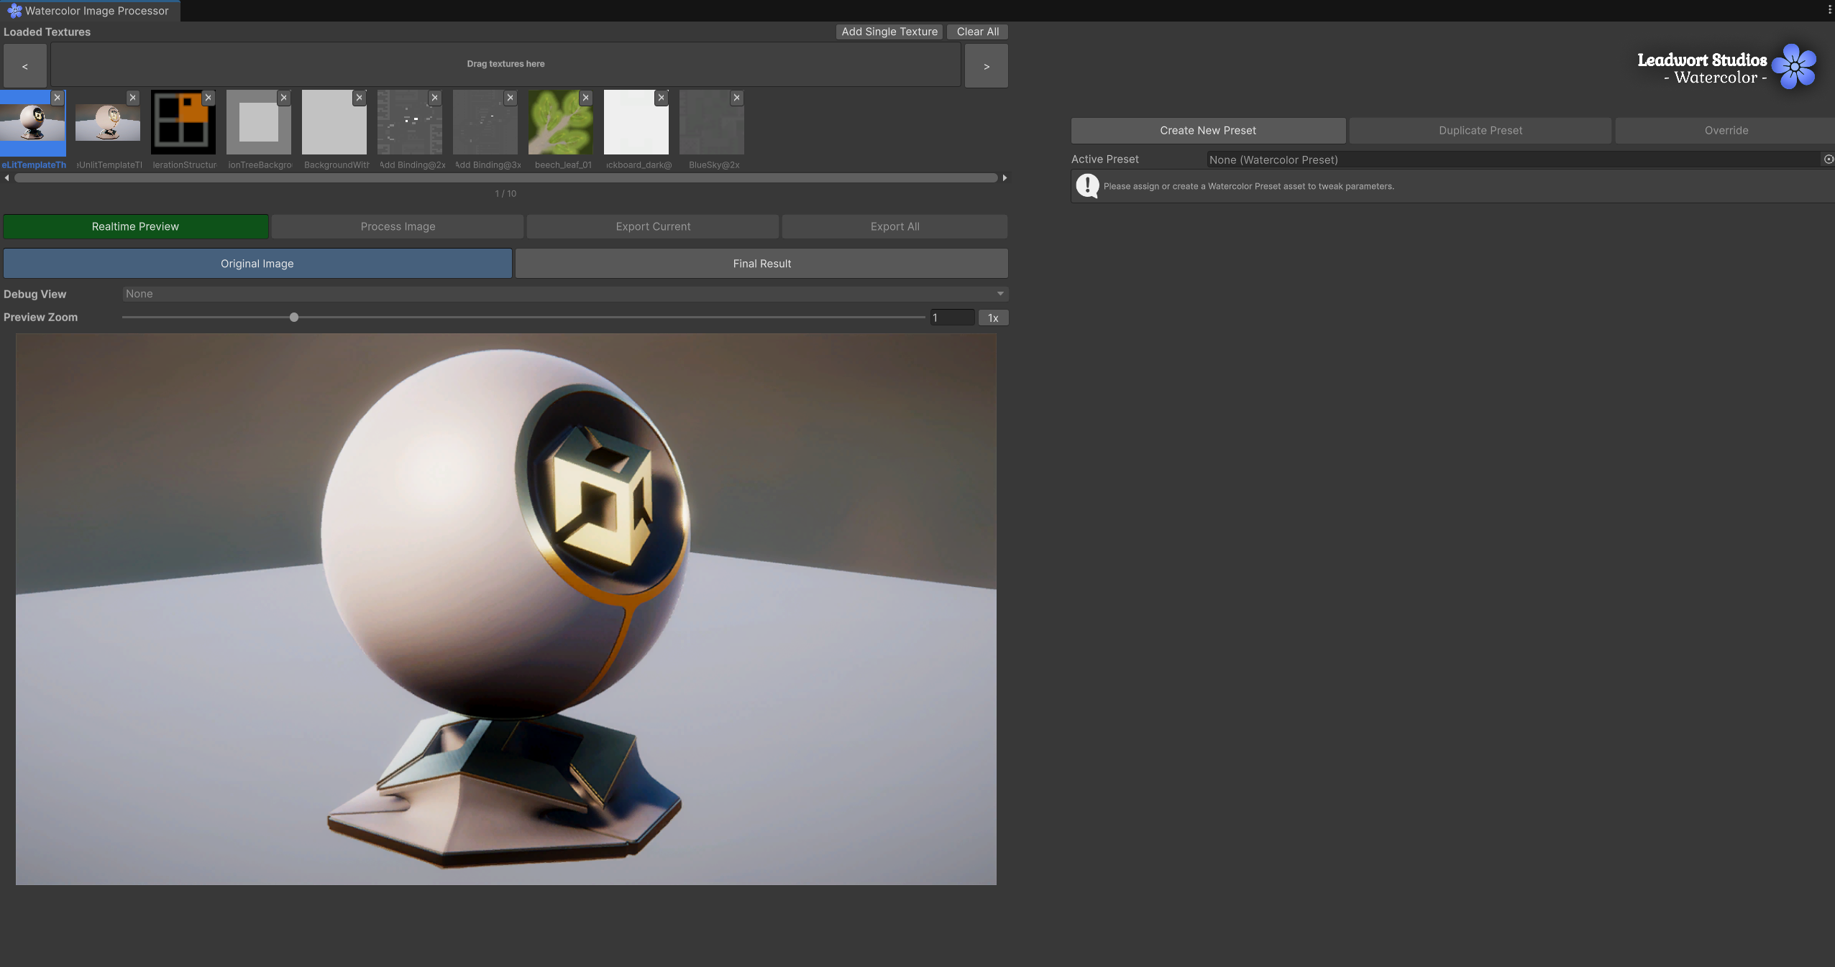Click Clear All textures button
The height and width of the screenshot is (967, 1835).
click(977, 32)
